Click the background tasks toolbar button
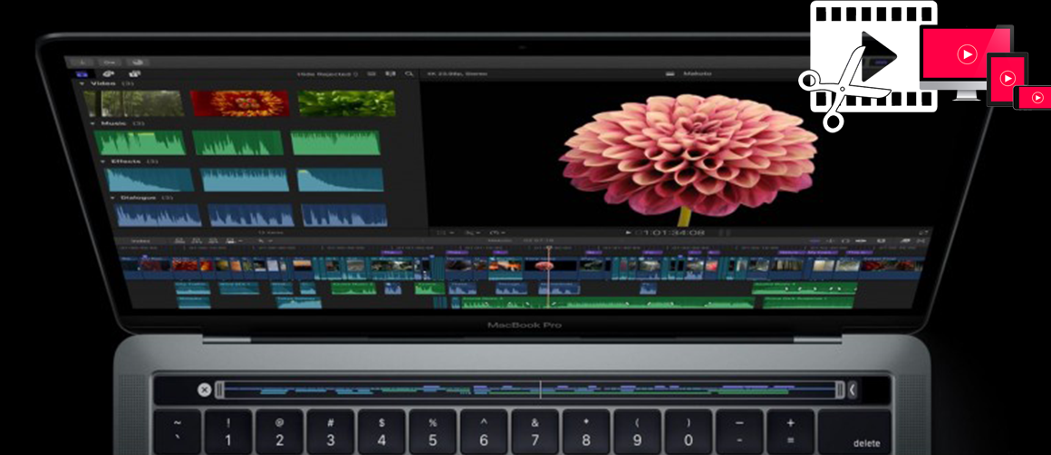The image size is (1051, 455). 137,62
